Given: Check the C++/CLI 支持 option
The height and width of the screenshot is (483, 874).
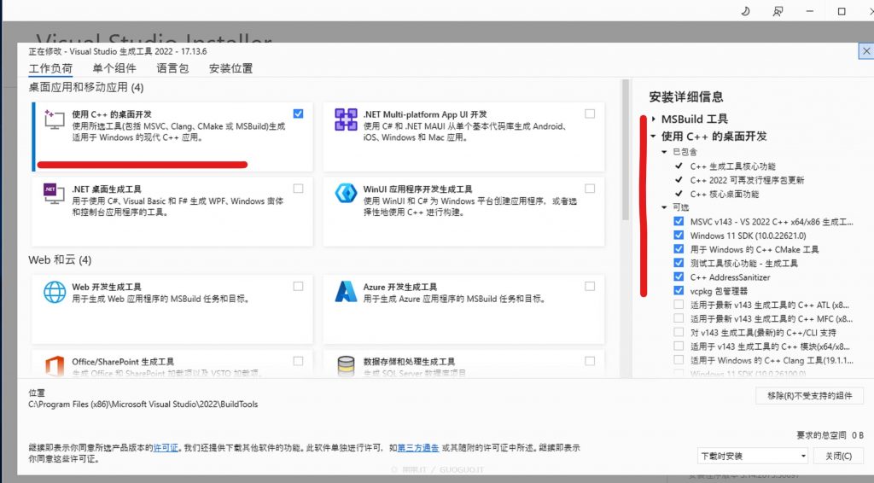Looking at the screenshot, I should point(679,332).
